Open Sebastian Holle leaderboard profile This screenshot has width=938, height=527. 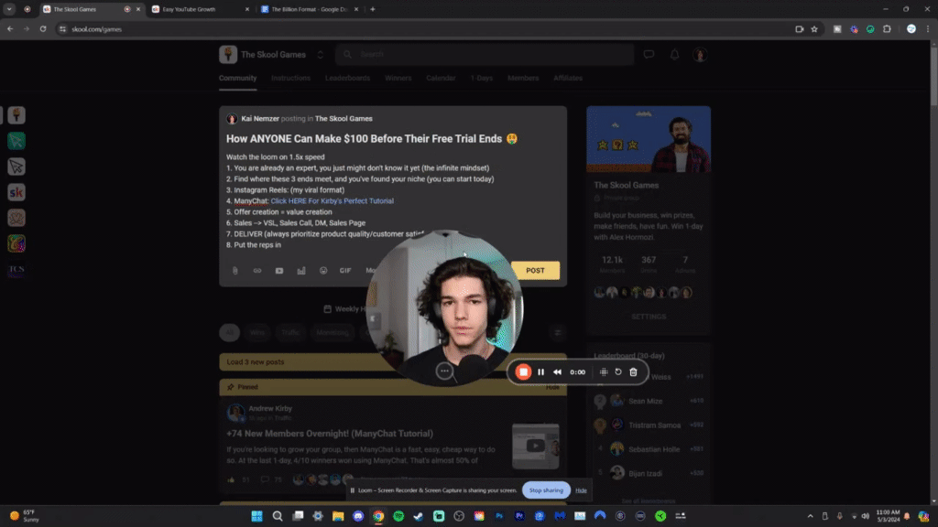pos(654,449)
